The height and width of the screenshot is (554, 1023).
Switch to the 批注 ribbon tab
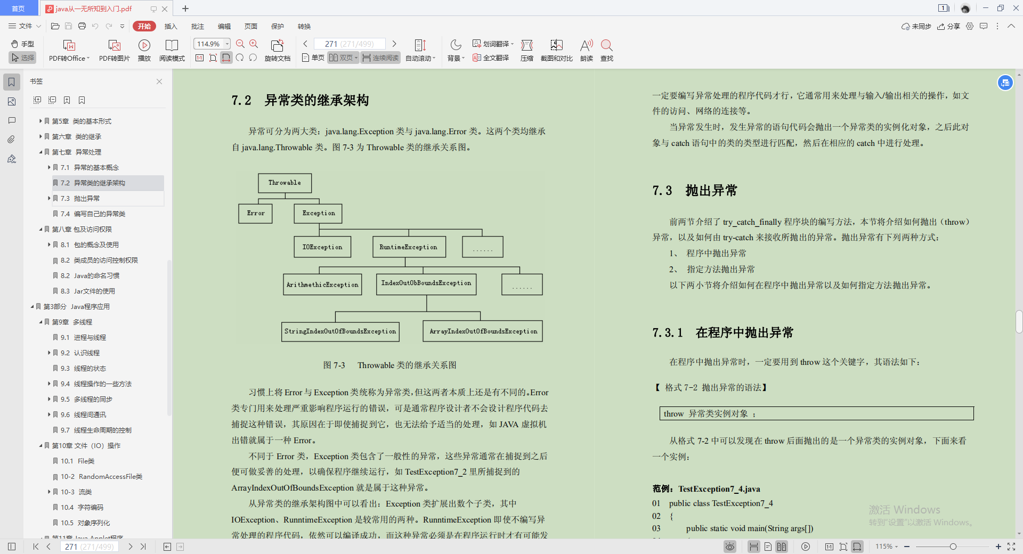pyautogui.click(x=197, y=26)
